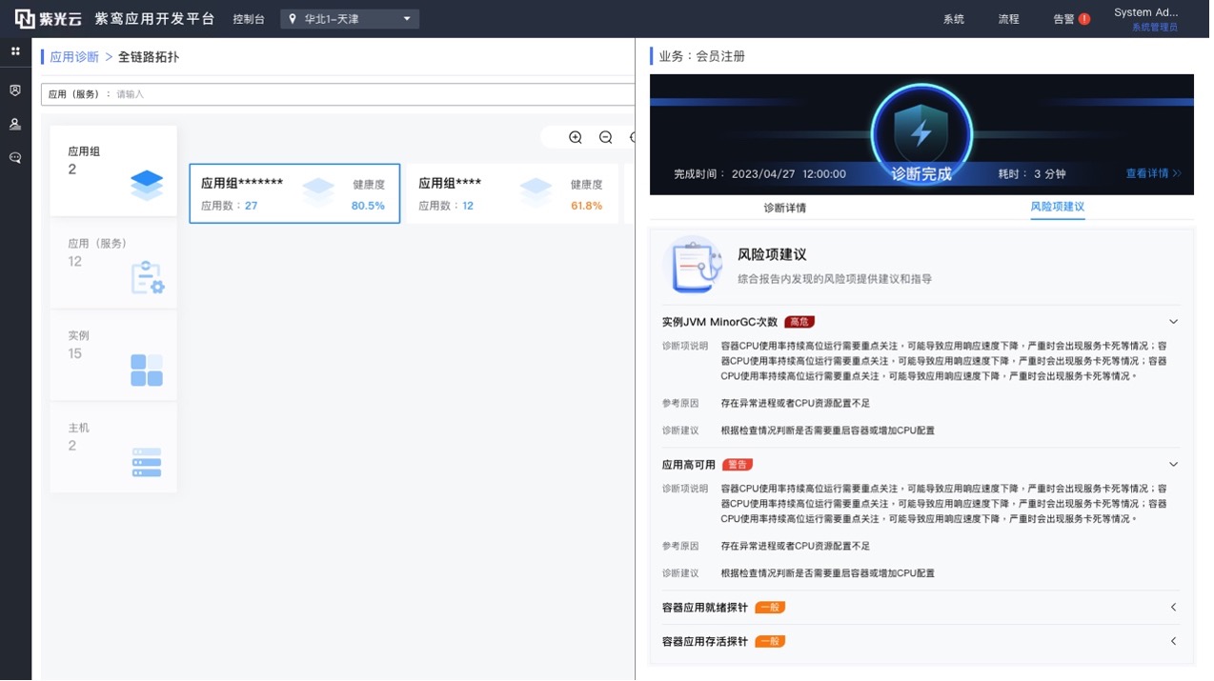Click the 一般 tag beside 容器应用存活探针

(x=773, y=643)
